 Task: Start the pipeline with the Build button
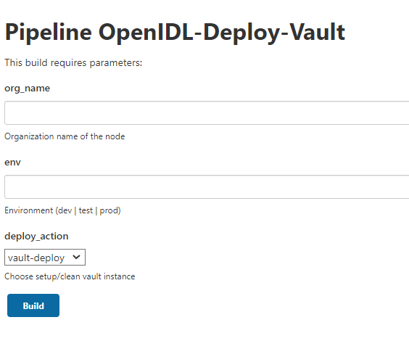(33, 305)
